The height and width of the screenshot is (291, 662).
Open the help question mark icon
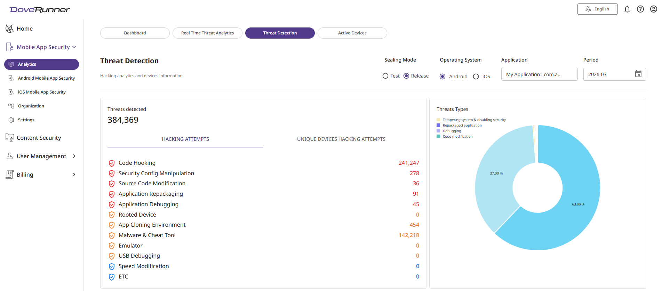point(640,9)
